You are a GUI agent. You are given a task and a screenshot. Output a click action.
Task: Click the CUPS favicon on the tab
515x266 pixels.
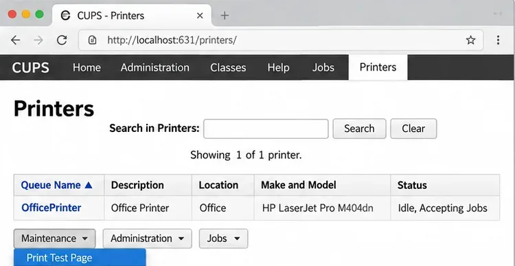(x=66, y=15)
